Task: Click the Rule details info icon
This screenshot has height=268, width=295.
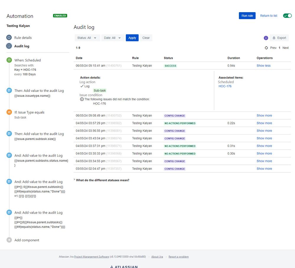Action: (x=9, y=38)
